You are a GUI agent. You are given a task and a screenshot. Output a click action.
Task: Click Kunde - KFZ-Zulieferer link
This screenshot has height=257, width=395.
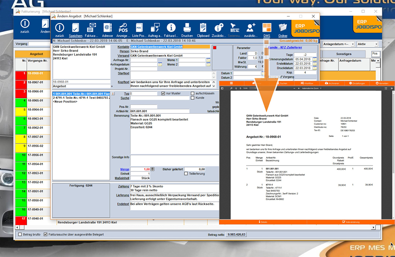pyautogui.click(x=285, y=47)
